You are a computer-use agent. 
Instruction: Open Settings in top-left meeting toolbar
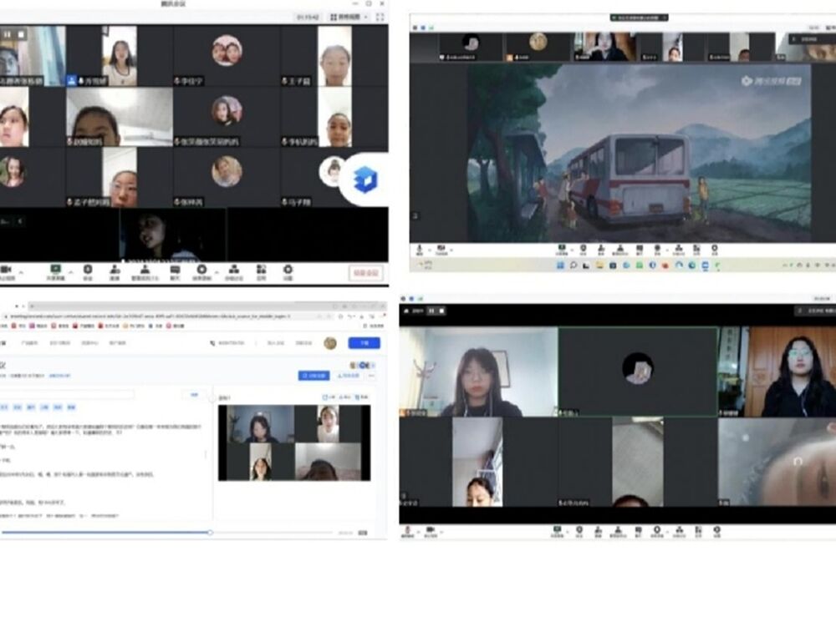coord(288,271)
